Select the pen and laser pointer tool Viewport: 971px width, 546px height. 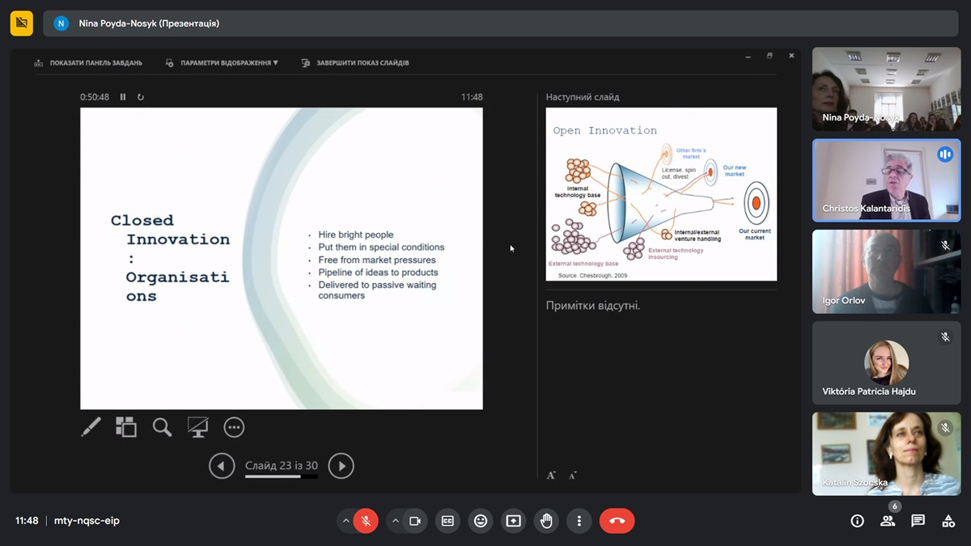[91, 427]
